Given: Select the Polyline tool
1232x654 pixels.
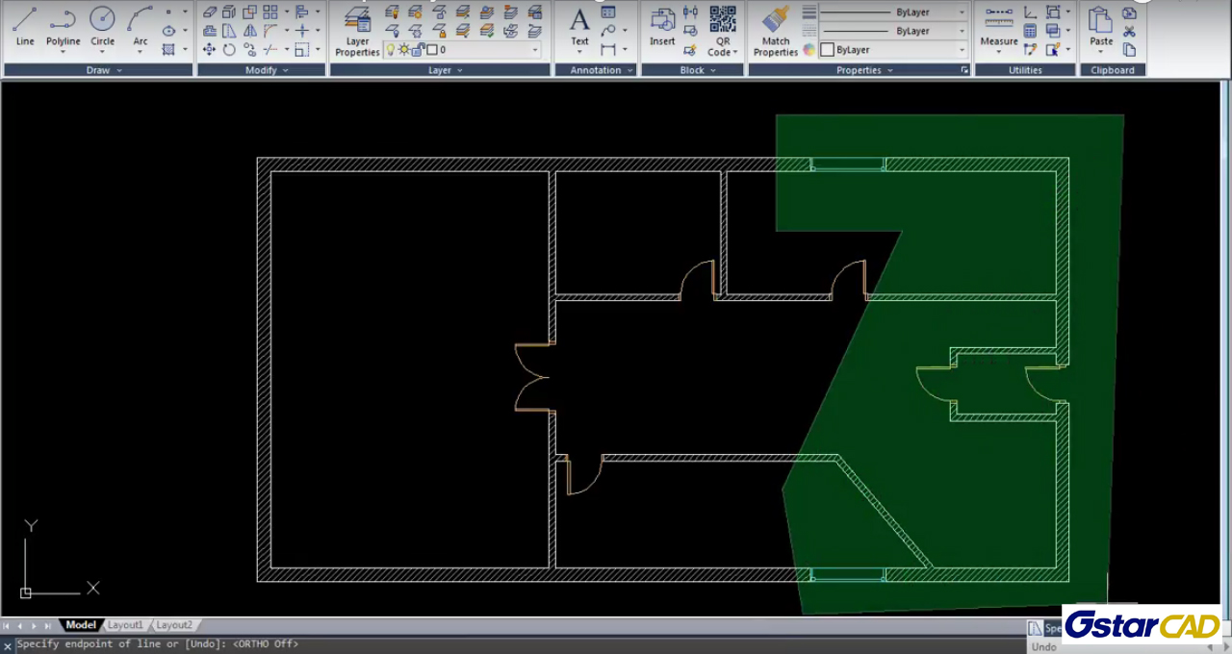Looking at the screenshot, I should pos(64,26).
